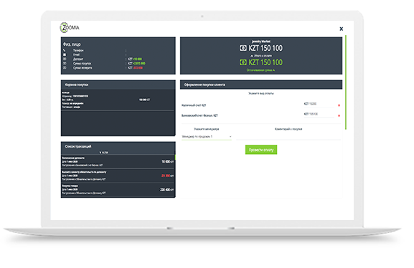Expand the transactions list filter arrow
The image size is (414, 268).
coord(100,153)
